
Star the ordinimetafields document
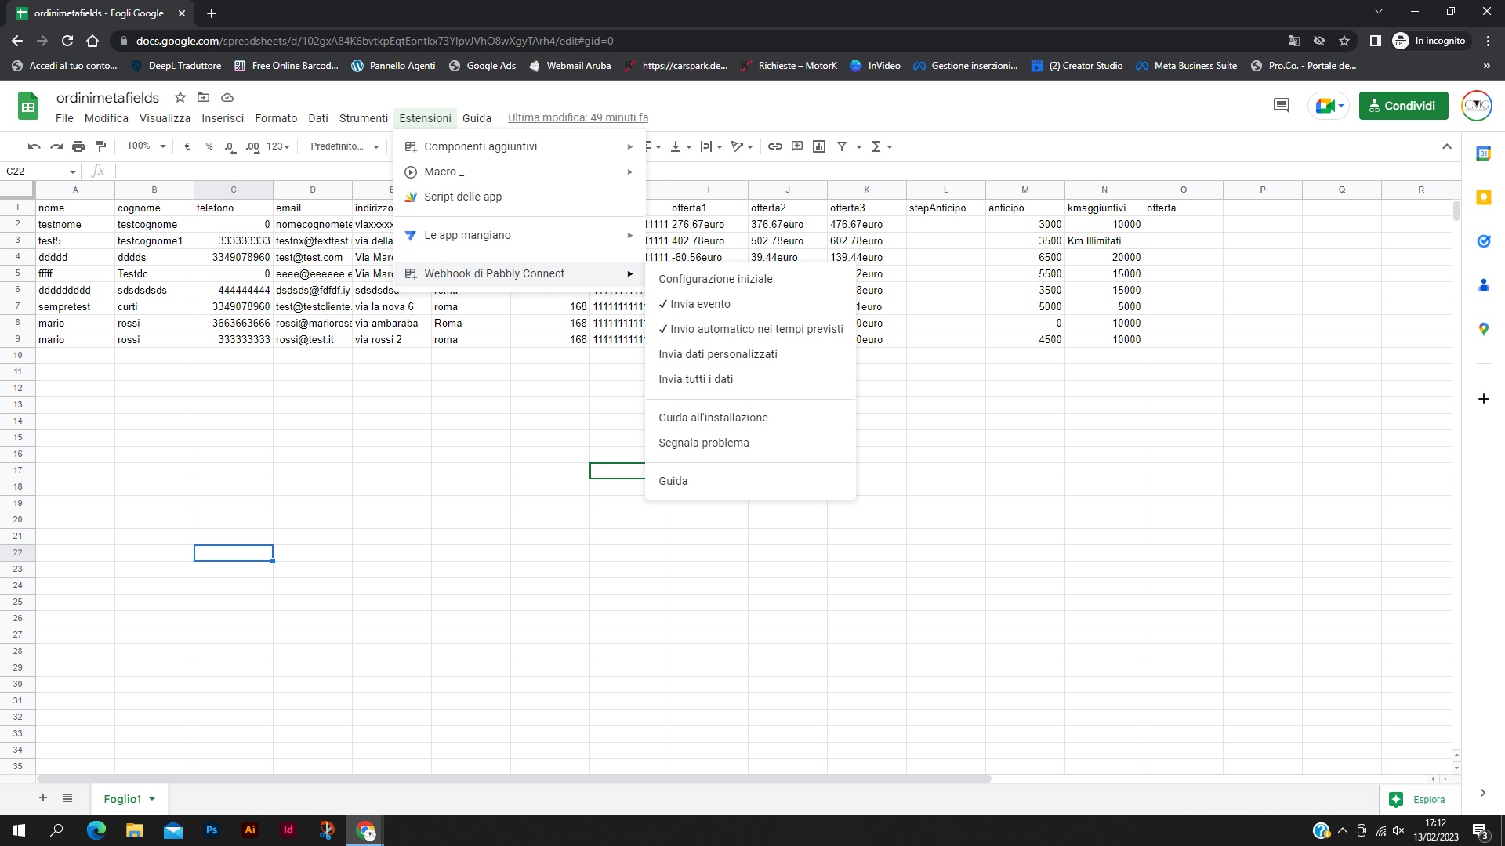(180, 97)
